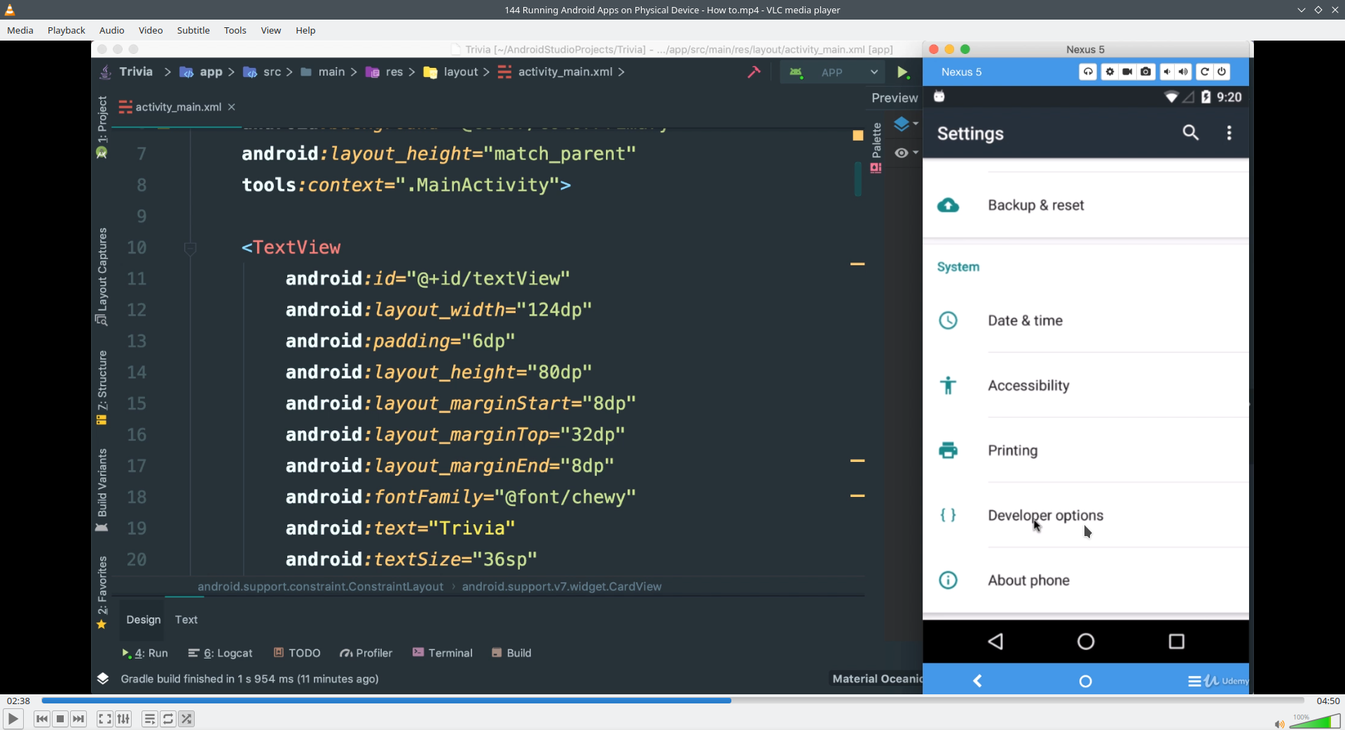The image size is (1345, 730).
Task: Click the emulator volume down icon
Action: [x=1166, y=72]
